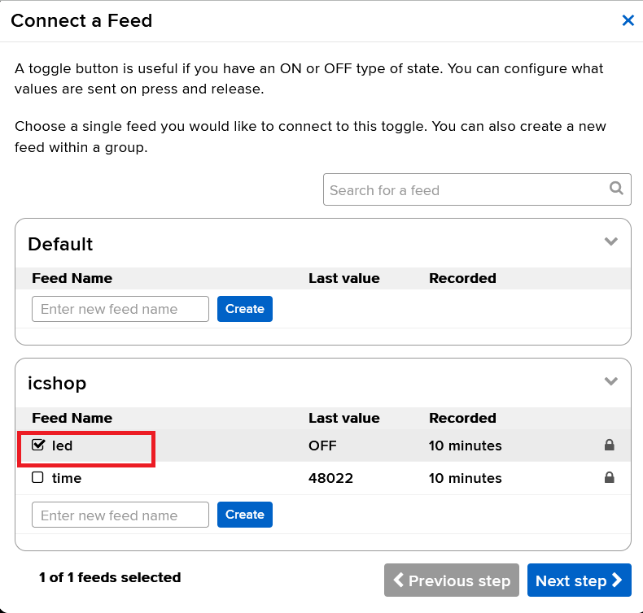Focus new feed name field in icshop
This screenshot has height=613, width=643.
(x=120, y=515)
